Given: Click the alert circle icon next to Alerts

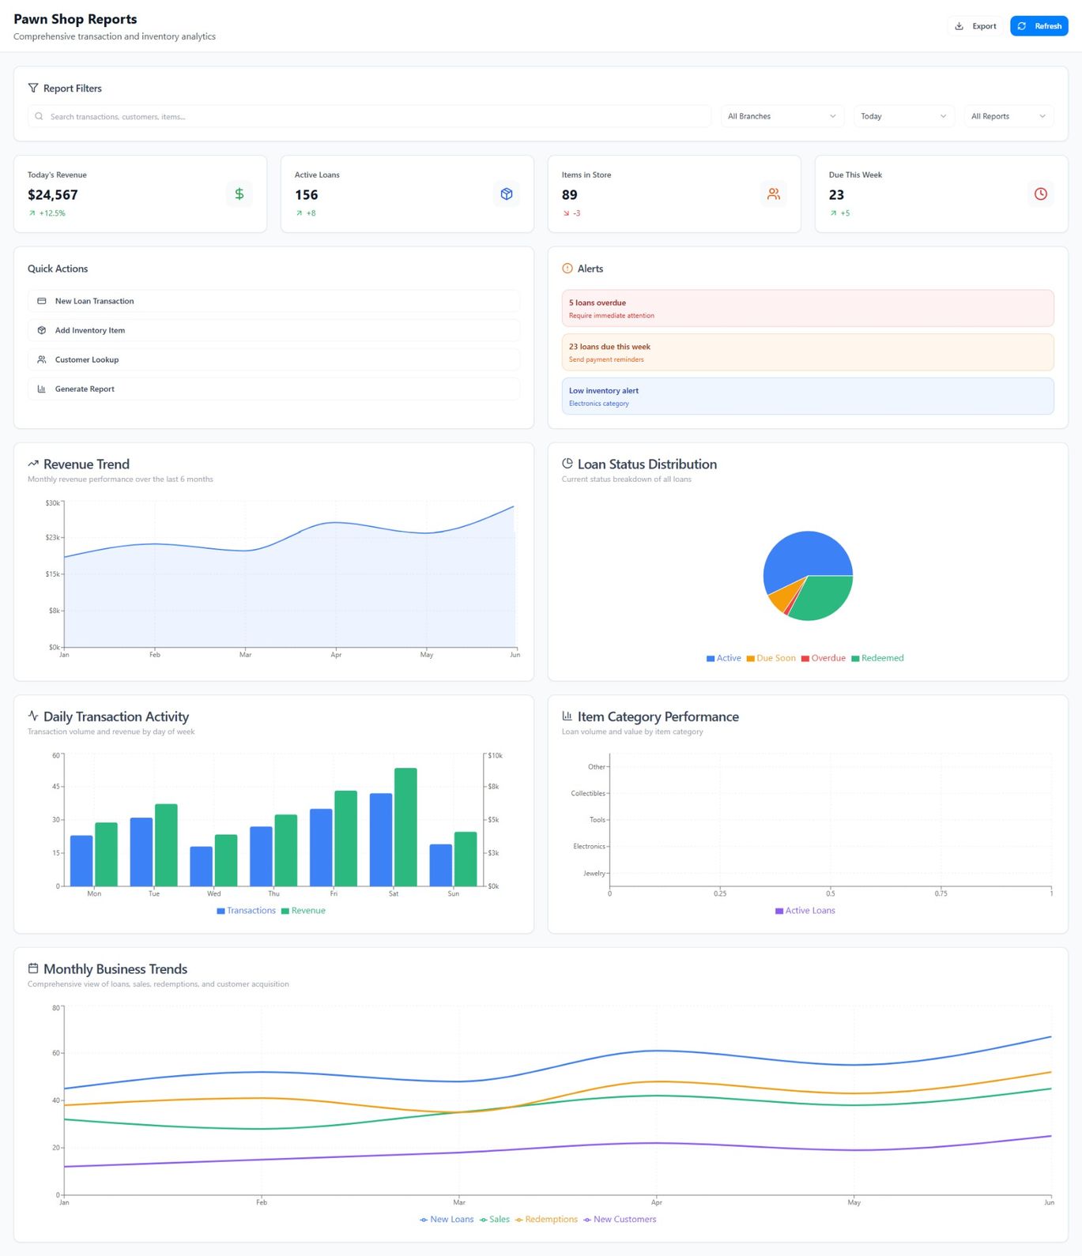Looking at the screenshot, I should click(x=567, y=269).
